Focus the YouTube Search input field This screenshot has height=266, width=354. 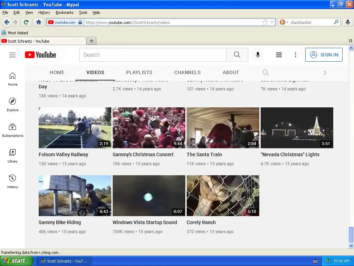click(153, 55)
